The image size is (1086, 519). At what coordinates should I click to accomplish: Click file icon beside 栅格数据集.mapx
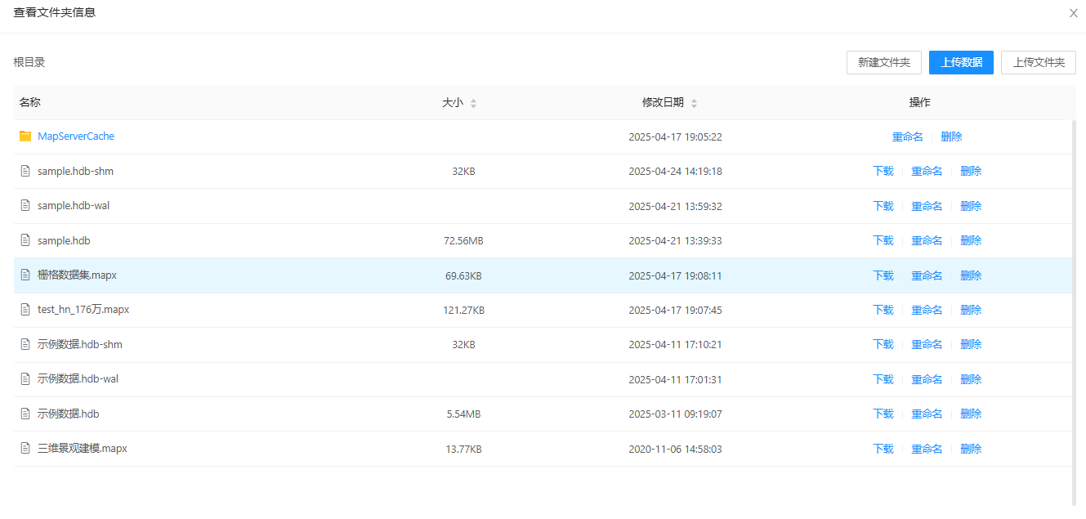point(25,275)
